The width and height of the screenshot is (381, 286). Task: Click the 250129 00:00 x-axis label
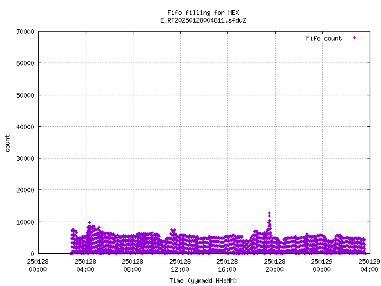[322, 265]
